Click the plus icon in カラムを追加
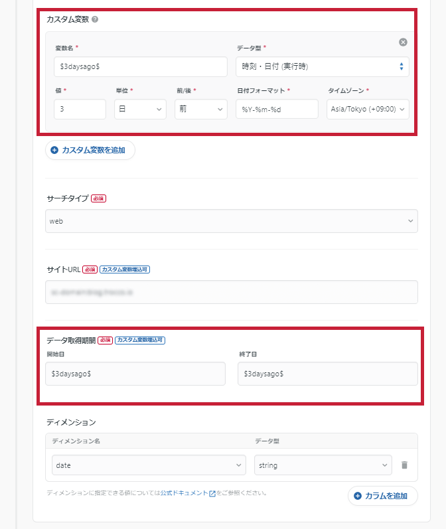The width and height of the screenshot is (446, 529). coord(358,496)
